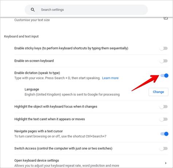
Task: Enable sticky keys toggle
Action: pyautogui.click(x=164, y=48)
